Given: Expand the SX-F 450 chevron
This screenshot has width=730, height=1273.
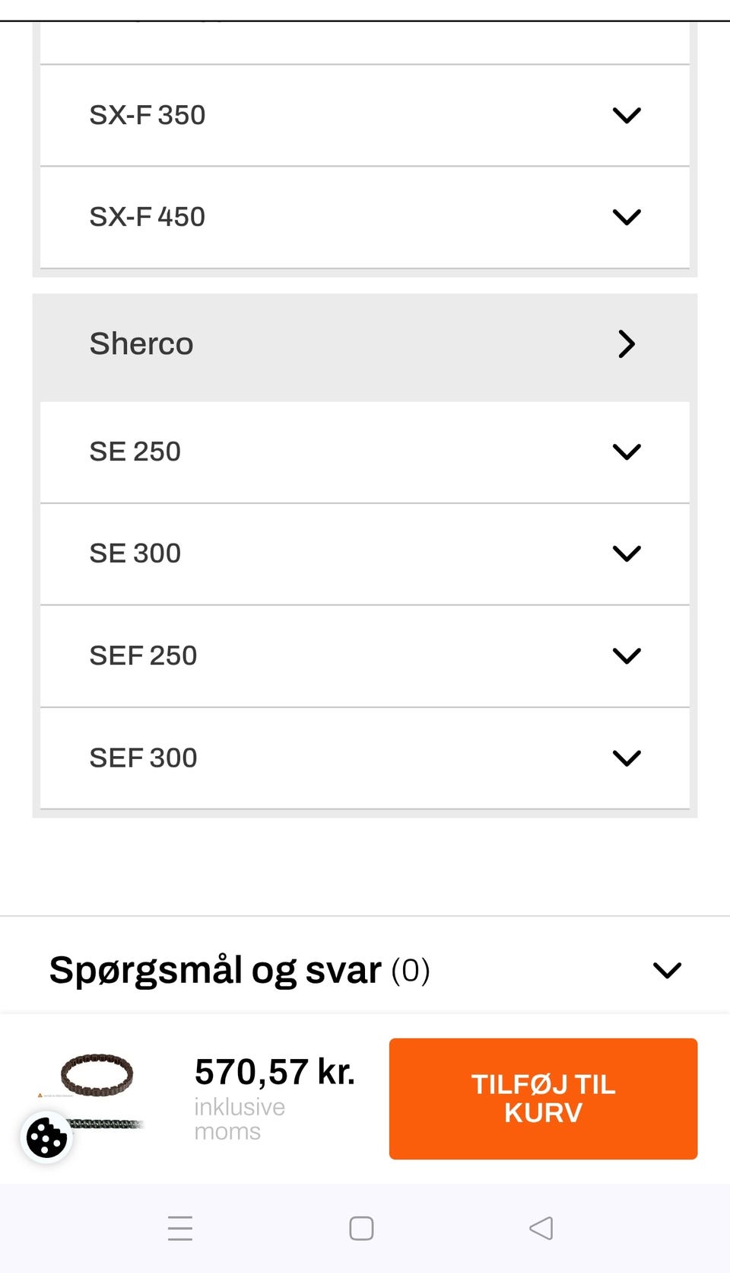Looking at the screenshot, I should pos(627,217).
